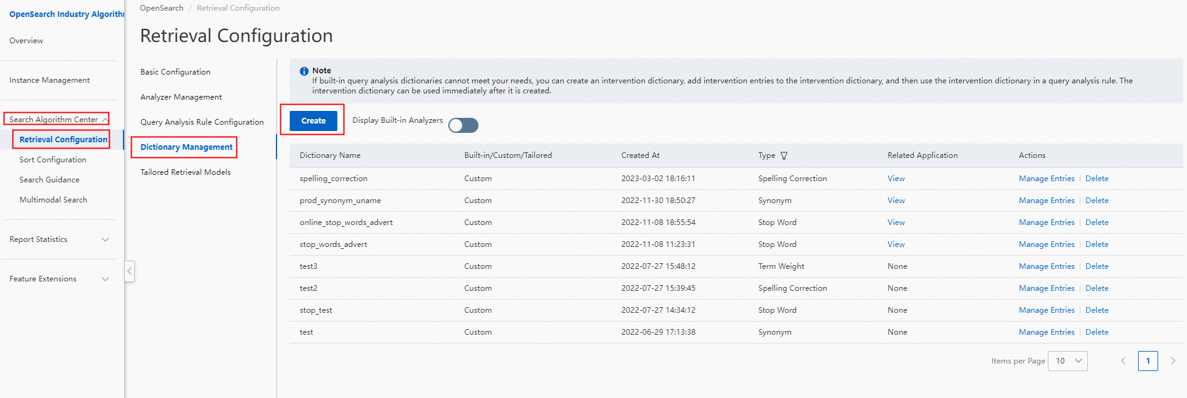Delete stop_test dictionary
Image resolution: width=1187 pixels, height=398 pixels.
(x=1097, y=310)
